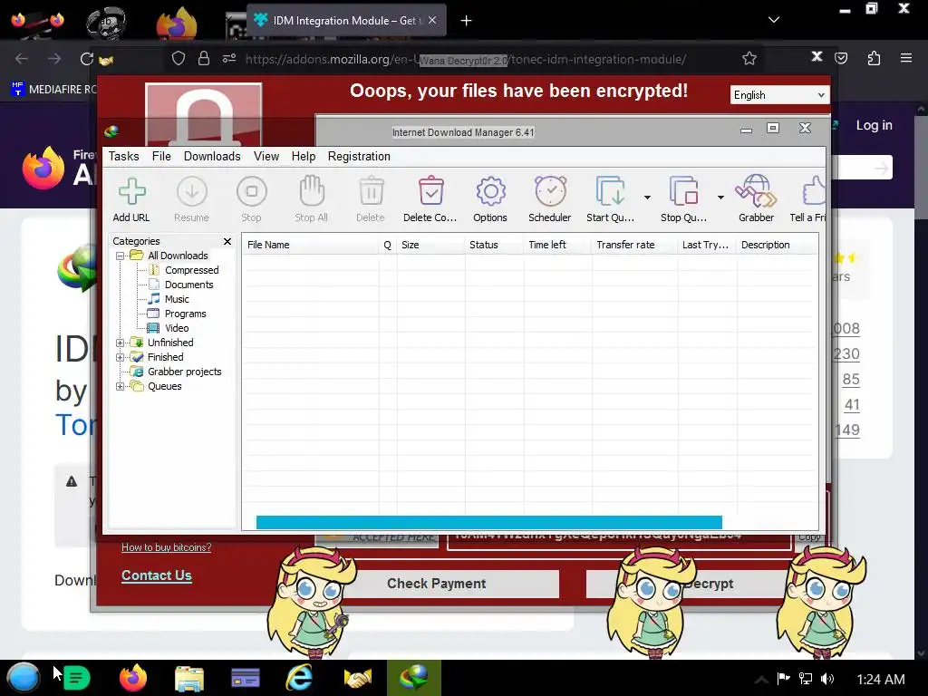Open Start Queue dropdown arrow
Viewport: 928px width, 696px height.
click(x=647, y=197)
